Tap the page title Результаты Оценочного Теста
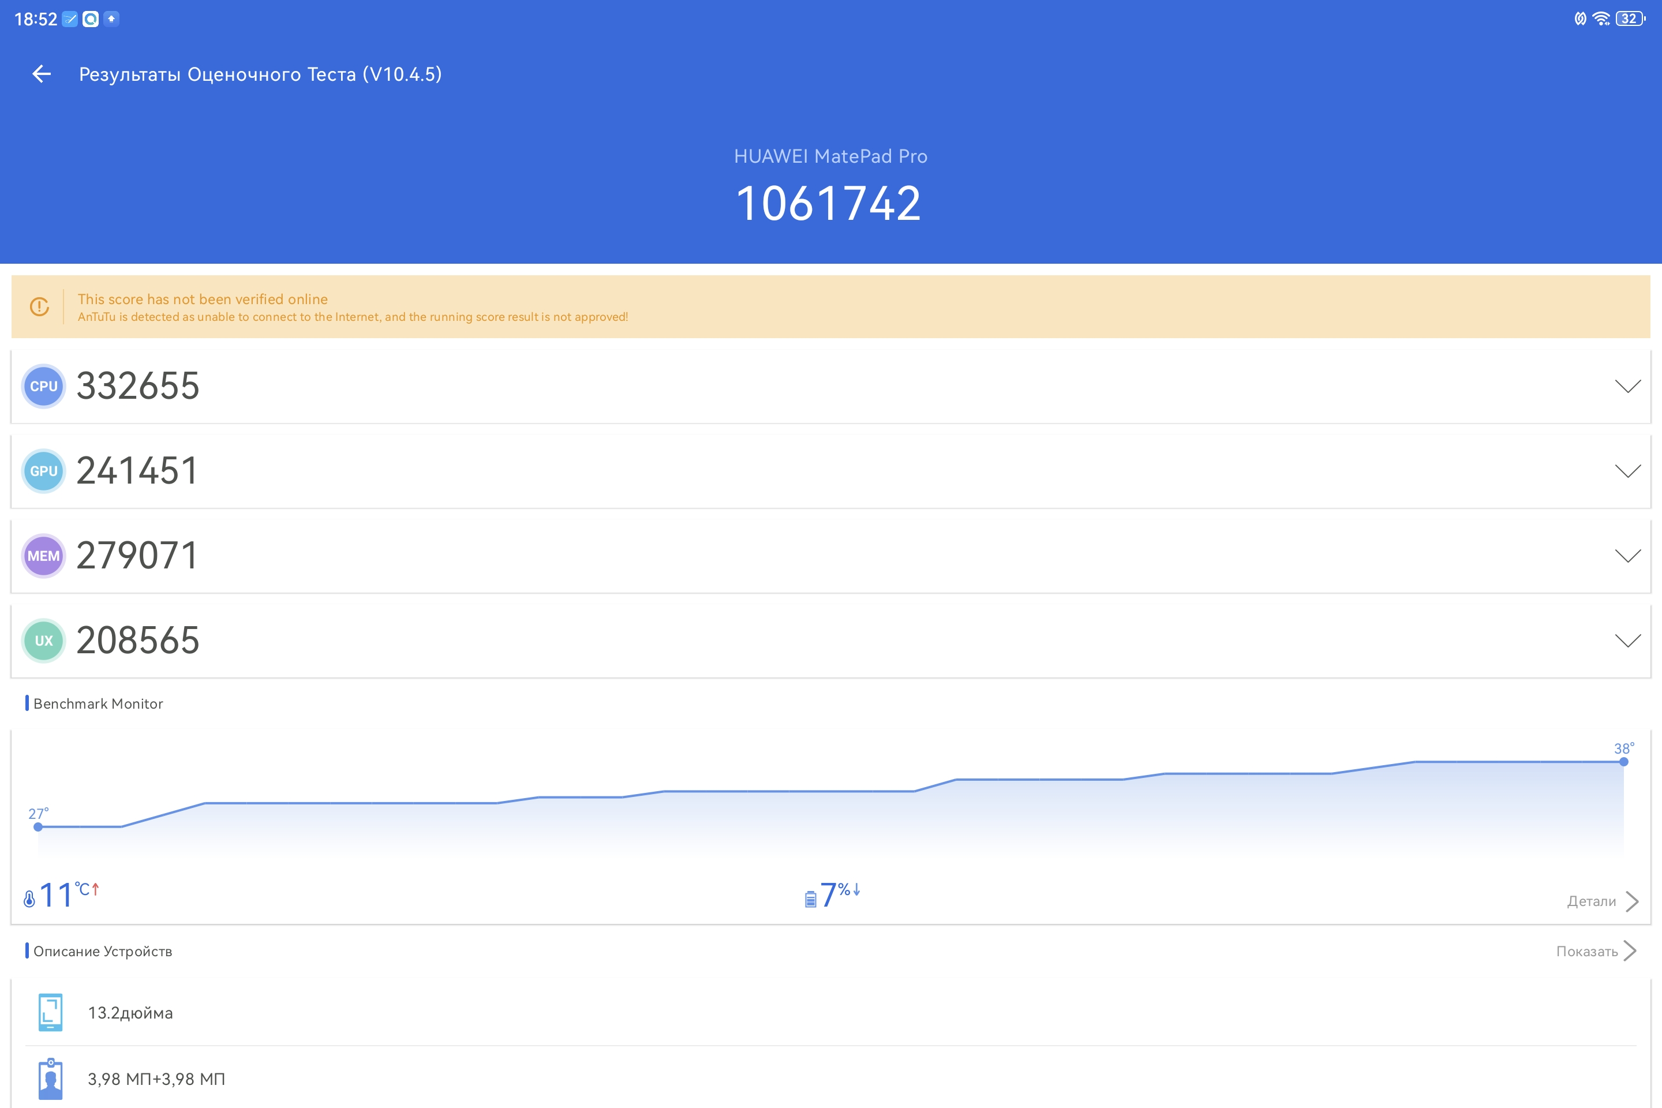The width and height of the screenshot is (1662, 1108). (x=260, y=74)
